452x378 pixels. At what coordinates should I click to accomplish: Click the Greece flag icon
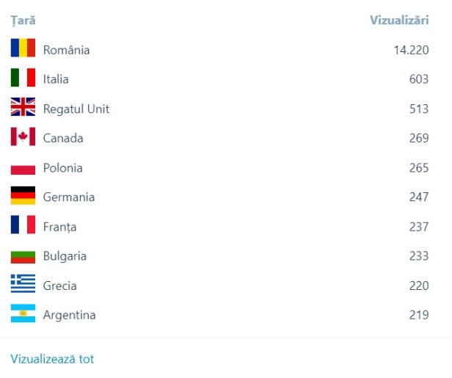click(x=23, y=286)
